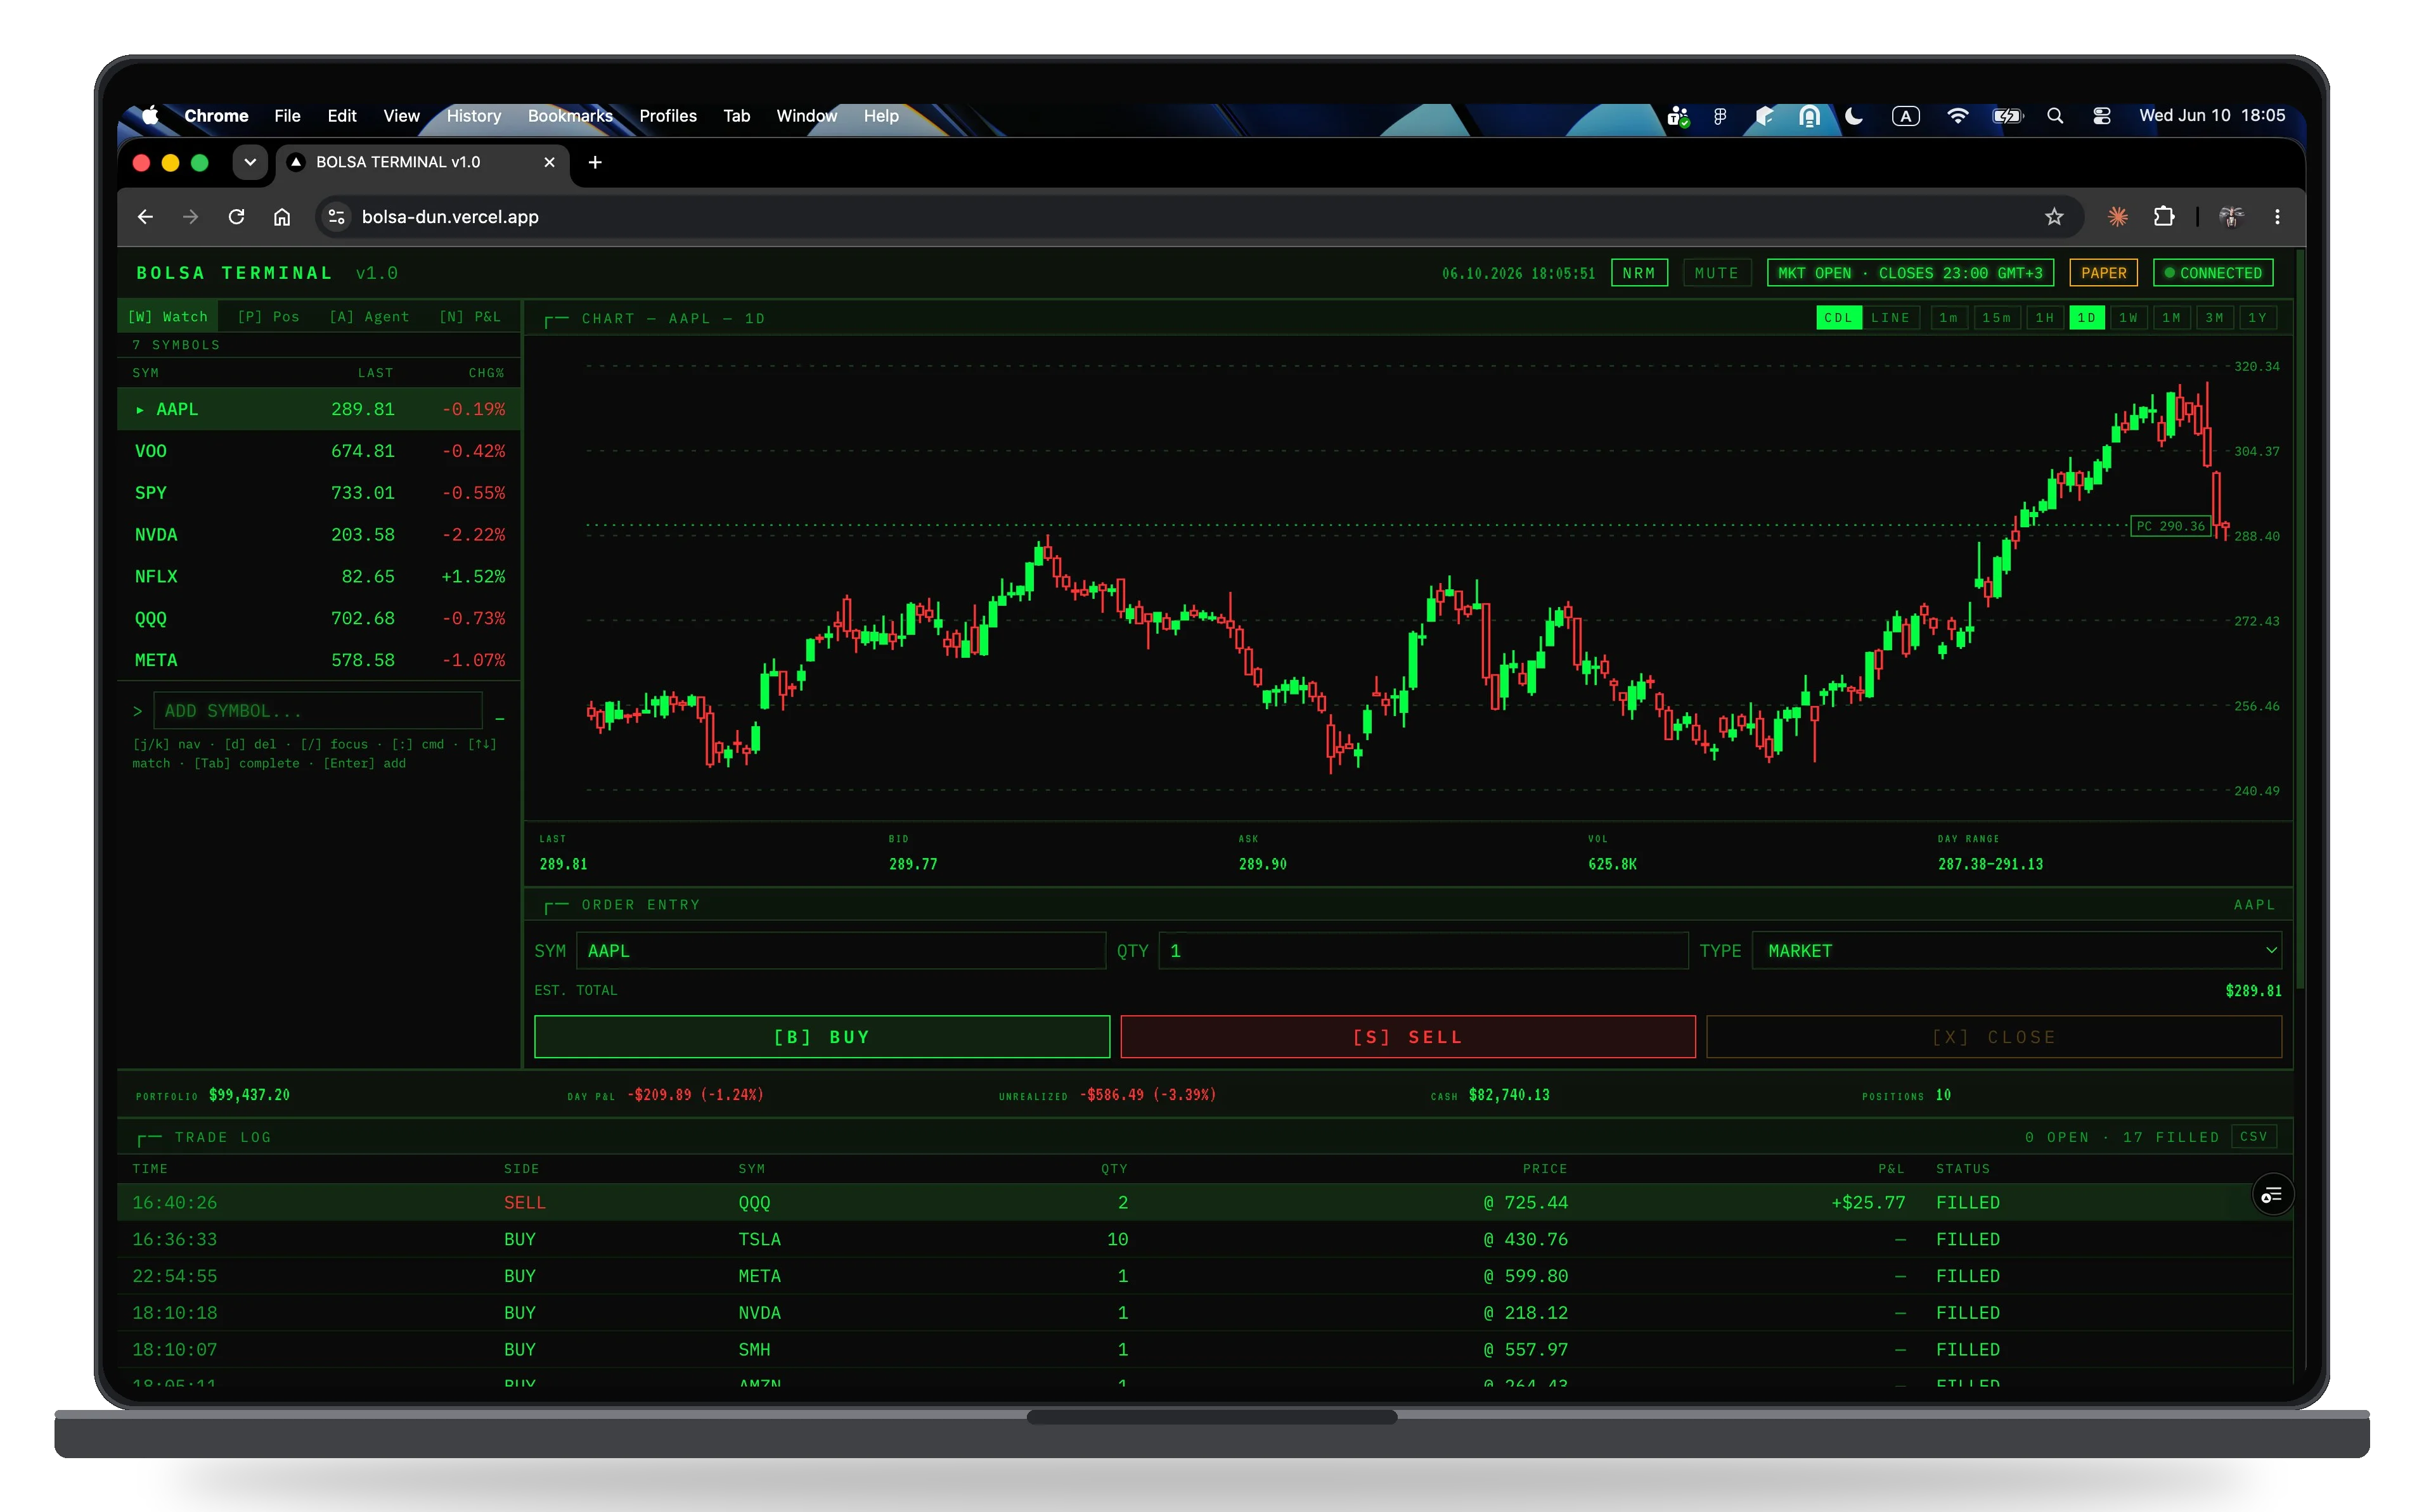This screenshot has width=2424, height=1512.
Task: Bookmark this page with the star icon
Action: click(2054, 217)
